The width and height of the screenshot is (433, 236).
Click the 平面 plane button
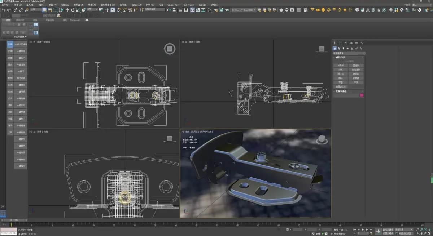[356, 82]
